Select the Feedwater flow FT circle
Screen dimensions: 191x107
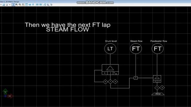tap(158, 49)
